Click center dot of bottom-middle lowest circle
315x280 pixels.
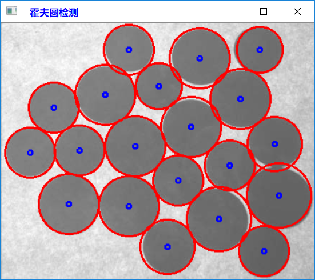point(168,247)
